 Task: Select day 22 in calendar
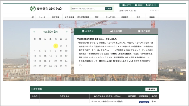tap(56, 61)
